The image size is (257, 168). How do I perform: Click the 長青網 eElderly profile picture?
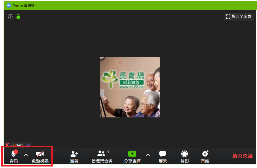pos(130,87)
